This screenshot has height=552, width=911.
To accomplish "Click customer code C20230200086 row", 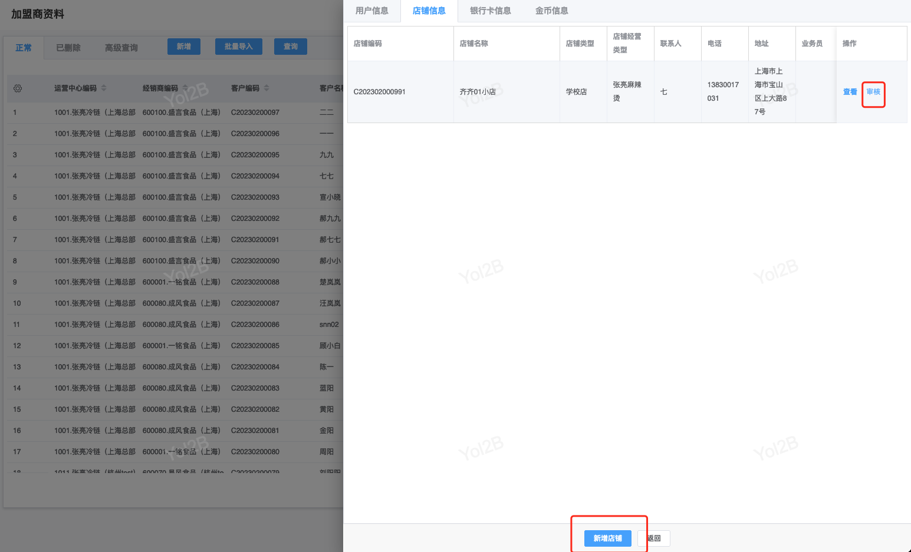I will 255,325.
